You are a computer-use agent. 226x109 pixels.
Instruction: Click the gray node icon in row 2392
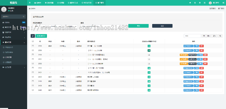[149, 64]
